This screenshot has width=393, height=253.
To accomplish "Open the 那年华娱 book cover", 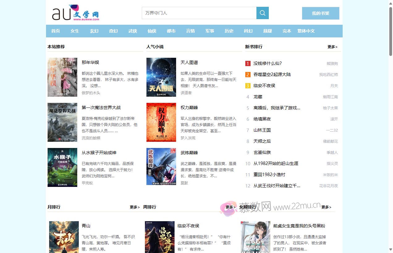I will (x=62, y=77).
